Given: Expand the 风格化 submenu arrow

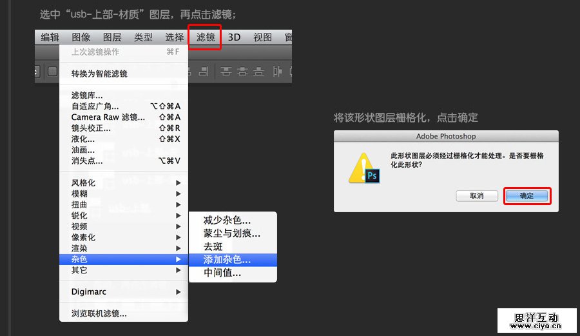Looking at the screenshot, I should coord(179,183).
